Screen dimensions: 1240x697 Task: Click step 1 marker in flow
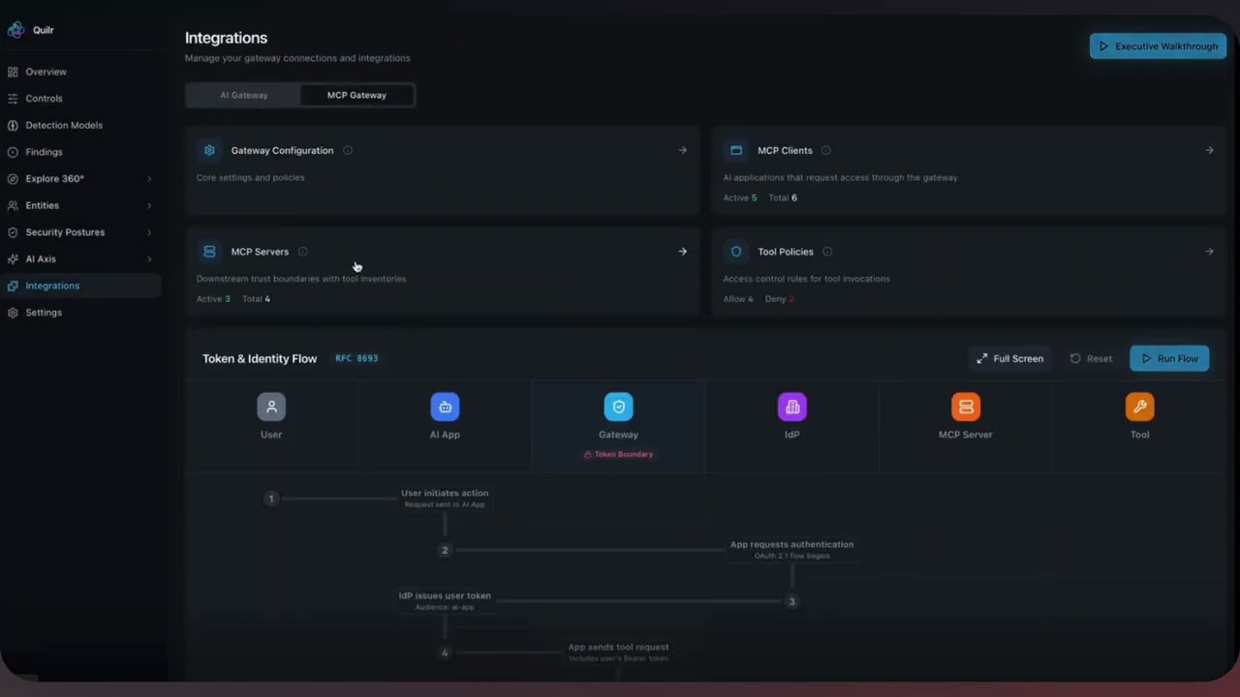[271, 499]
